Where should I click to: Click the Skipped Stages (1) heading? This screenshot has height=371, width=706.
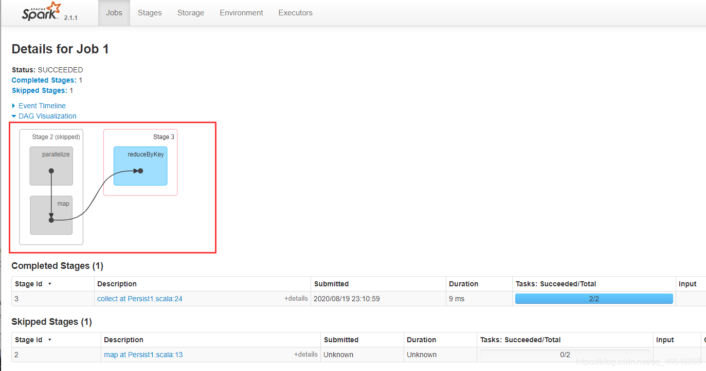pos(52,322)
